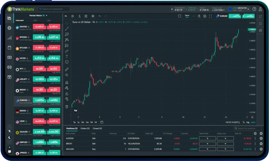The height and width of the screenshot is (161, 269).
Task: Open the Save layout dropdown arrow
Action: tap(194, 16)
